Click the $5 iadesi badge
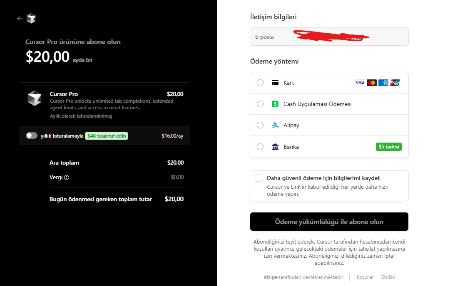Image resolution: width=470 pixels, height=286 pixels. click(388, 147)
